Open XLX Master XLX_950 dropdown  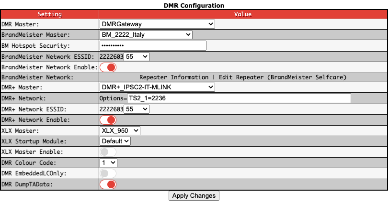(x=120, y=130)
